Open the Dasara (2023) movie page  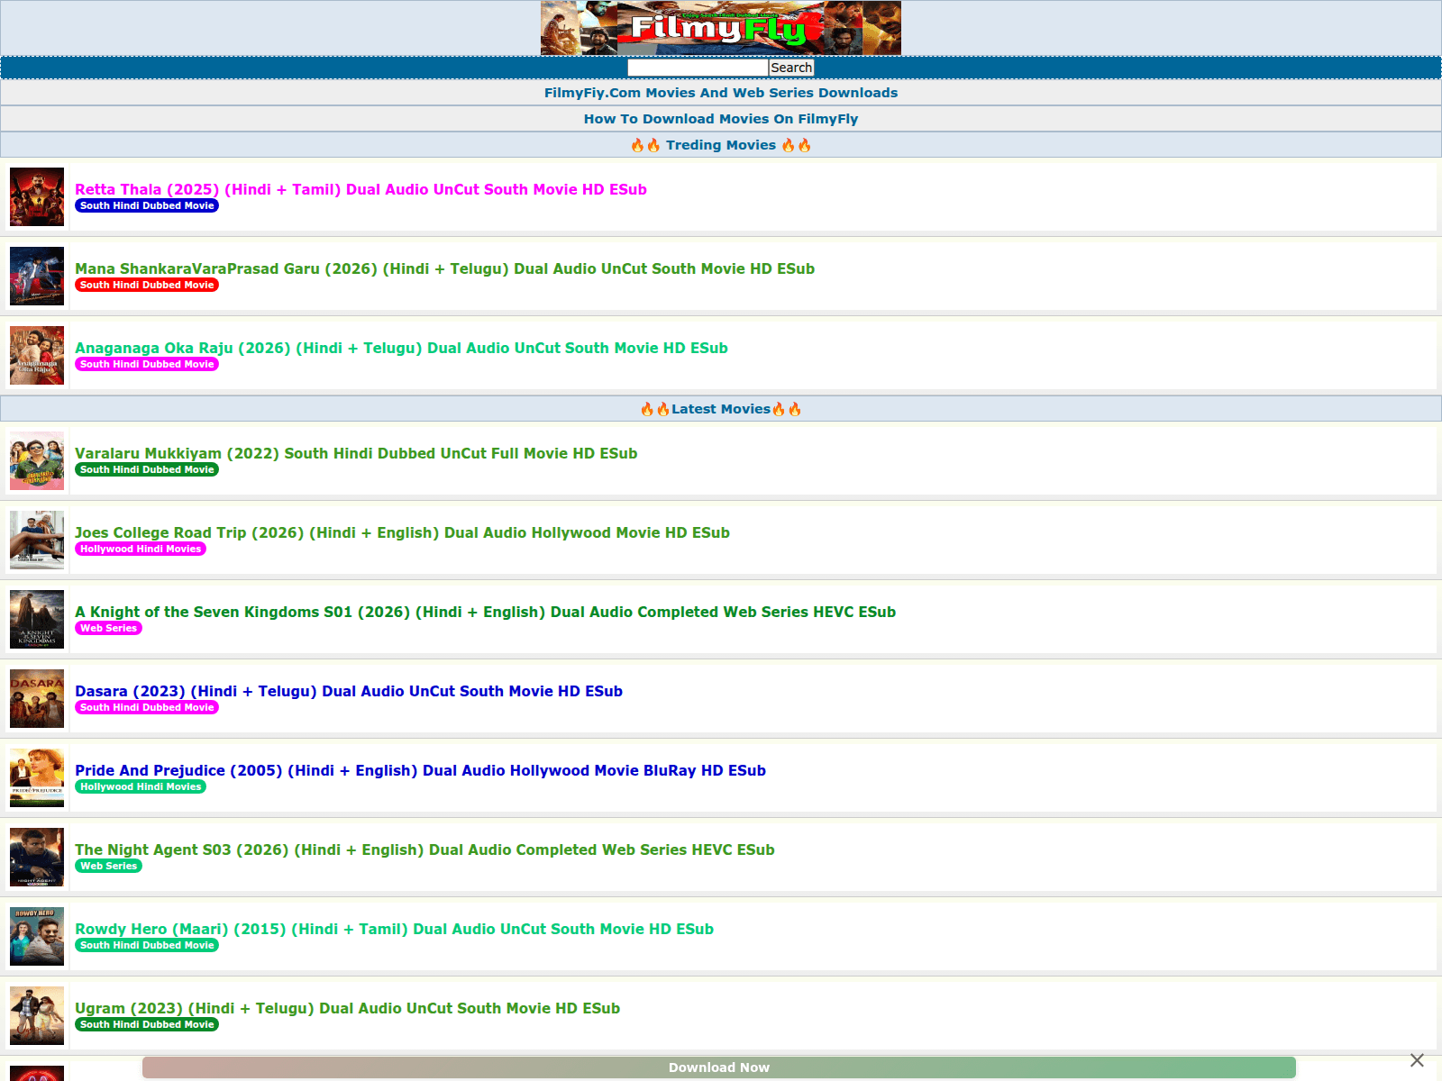tap(349, 691)
